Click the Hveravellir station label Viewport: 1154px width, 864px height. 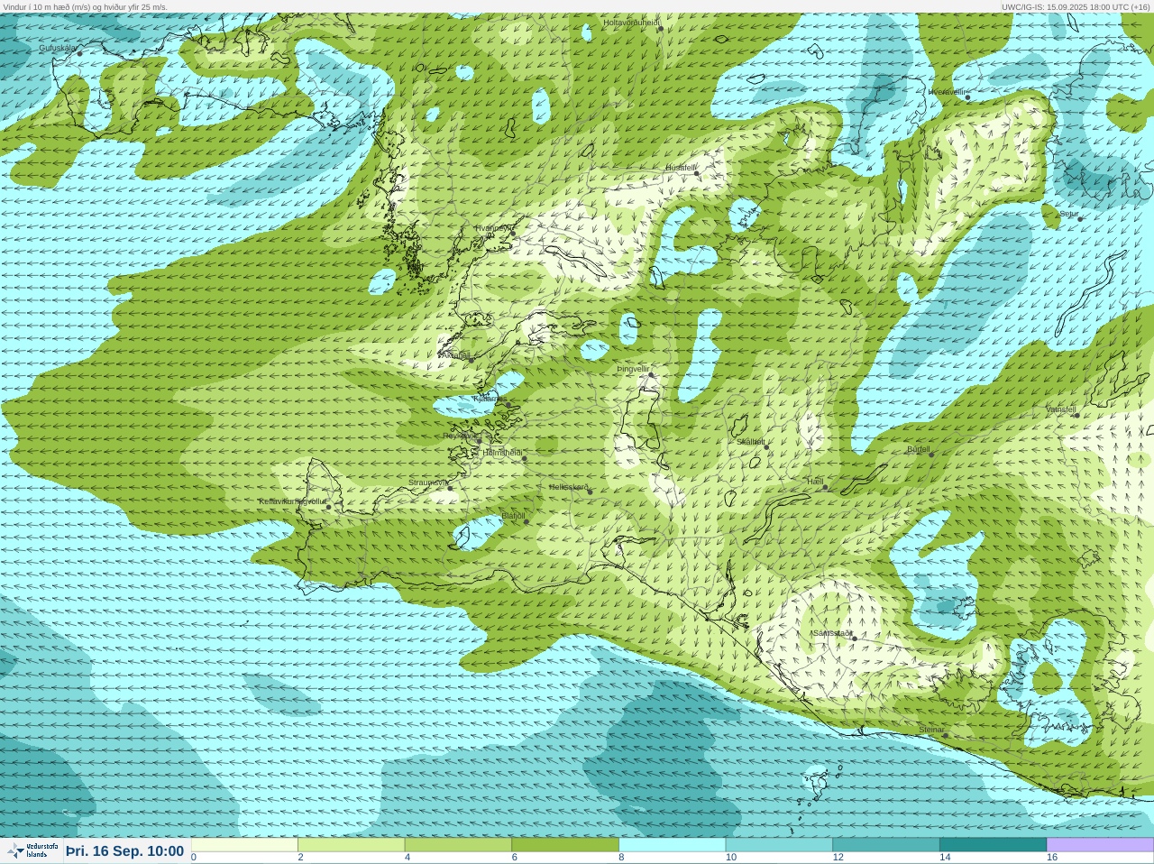coord(947,92)
